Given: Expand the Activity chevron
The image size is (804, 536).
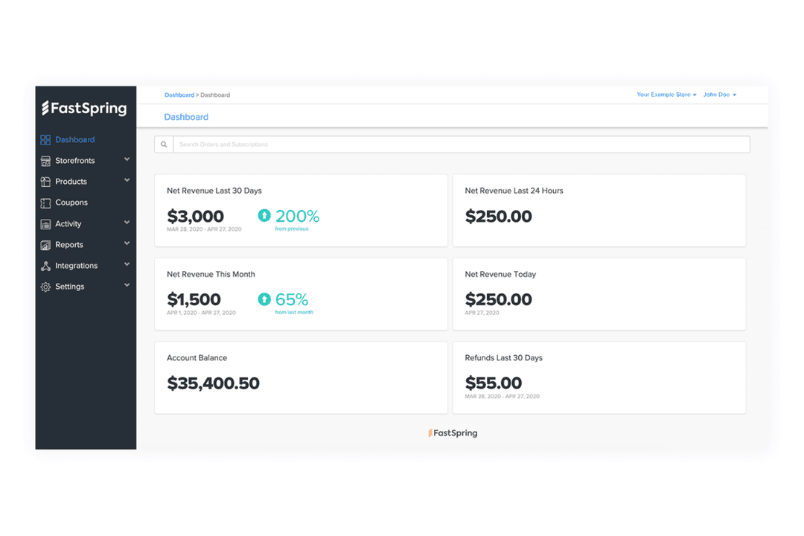Looking at the screenshot, I should (x=127, y=223).
